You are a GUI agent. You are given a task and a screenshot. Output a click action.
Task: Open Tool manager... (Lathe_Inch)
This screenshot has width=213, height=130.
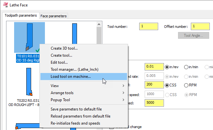[84, 69]
